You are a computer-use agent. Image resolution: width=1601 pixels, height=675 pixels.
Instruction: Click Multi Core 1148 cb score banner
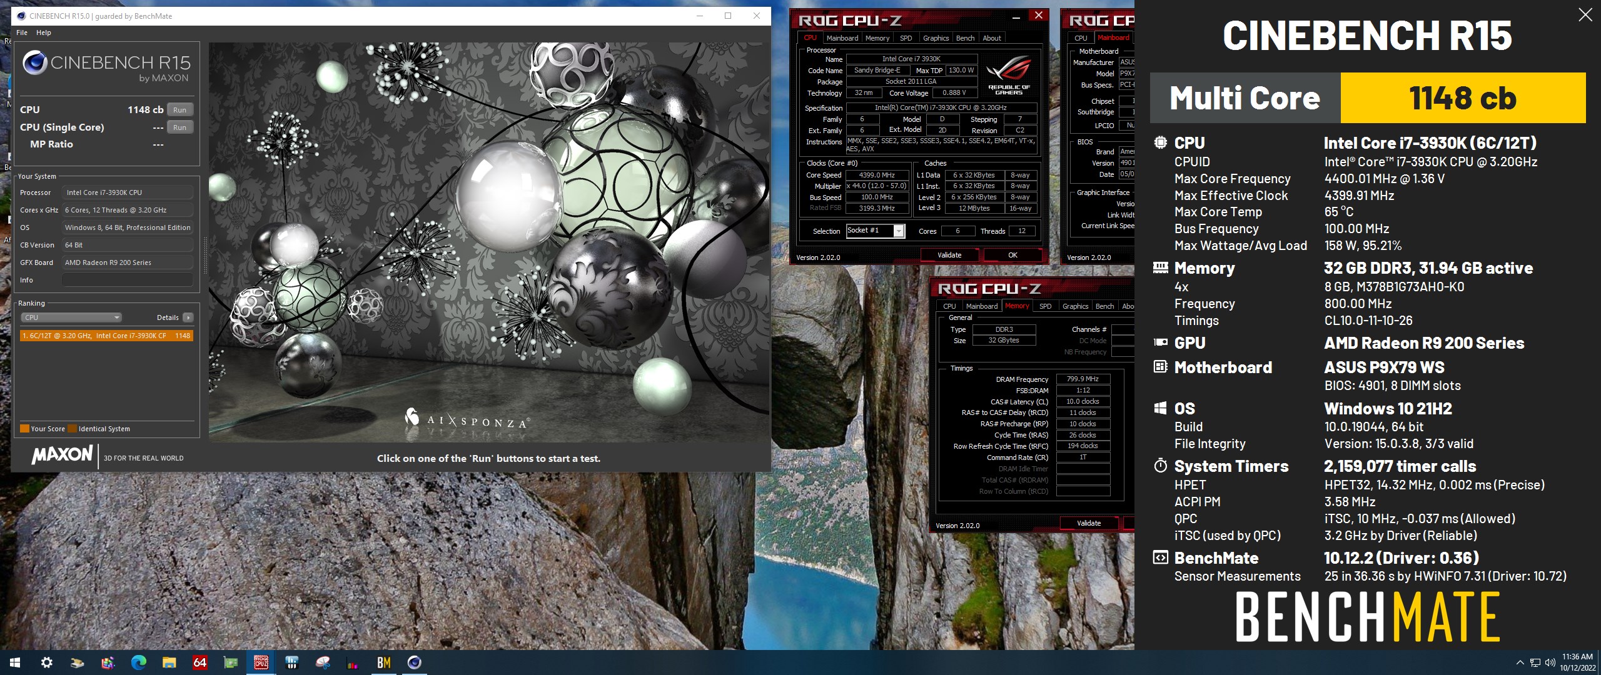tap(1368, 98)
